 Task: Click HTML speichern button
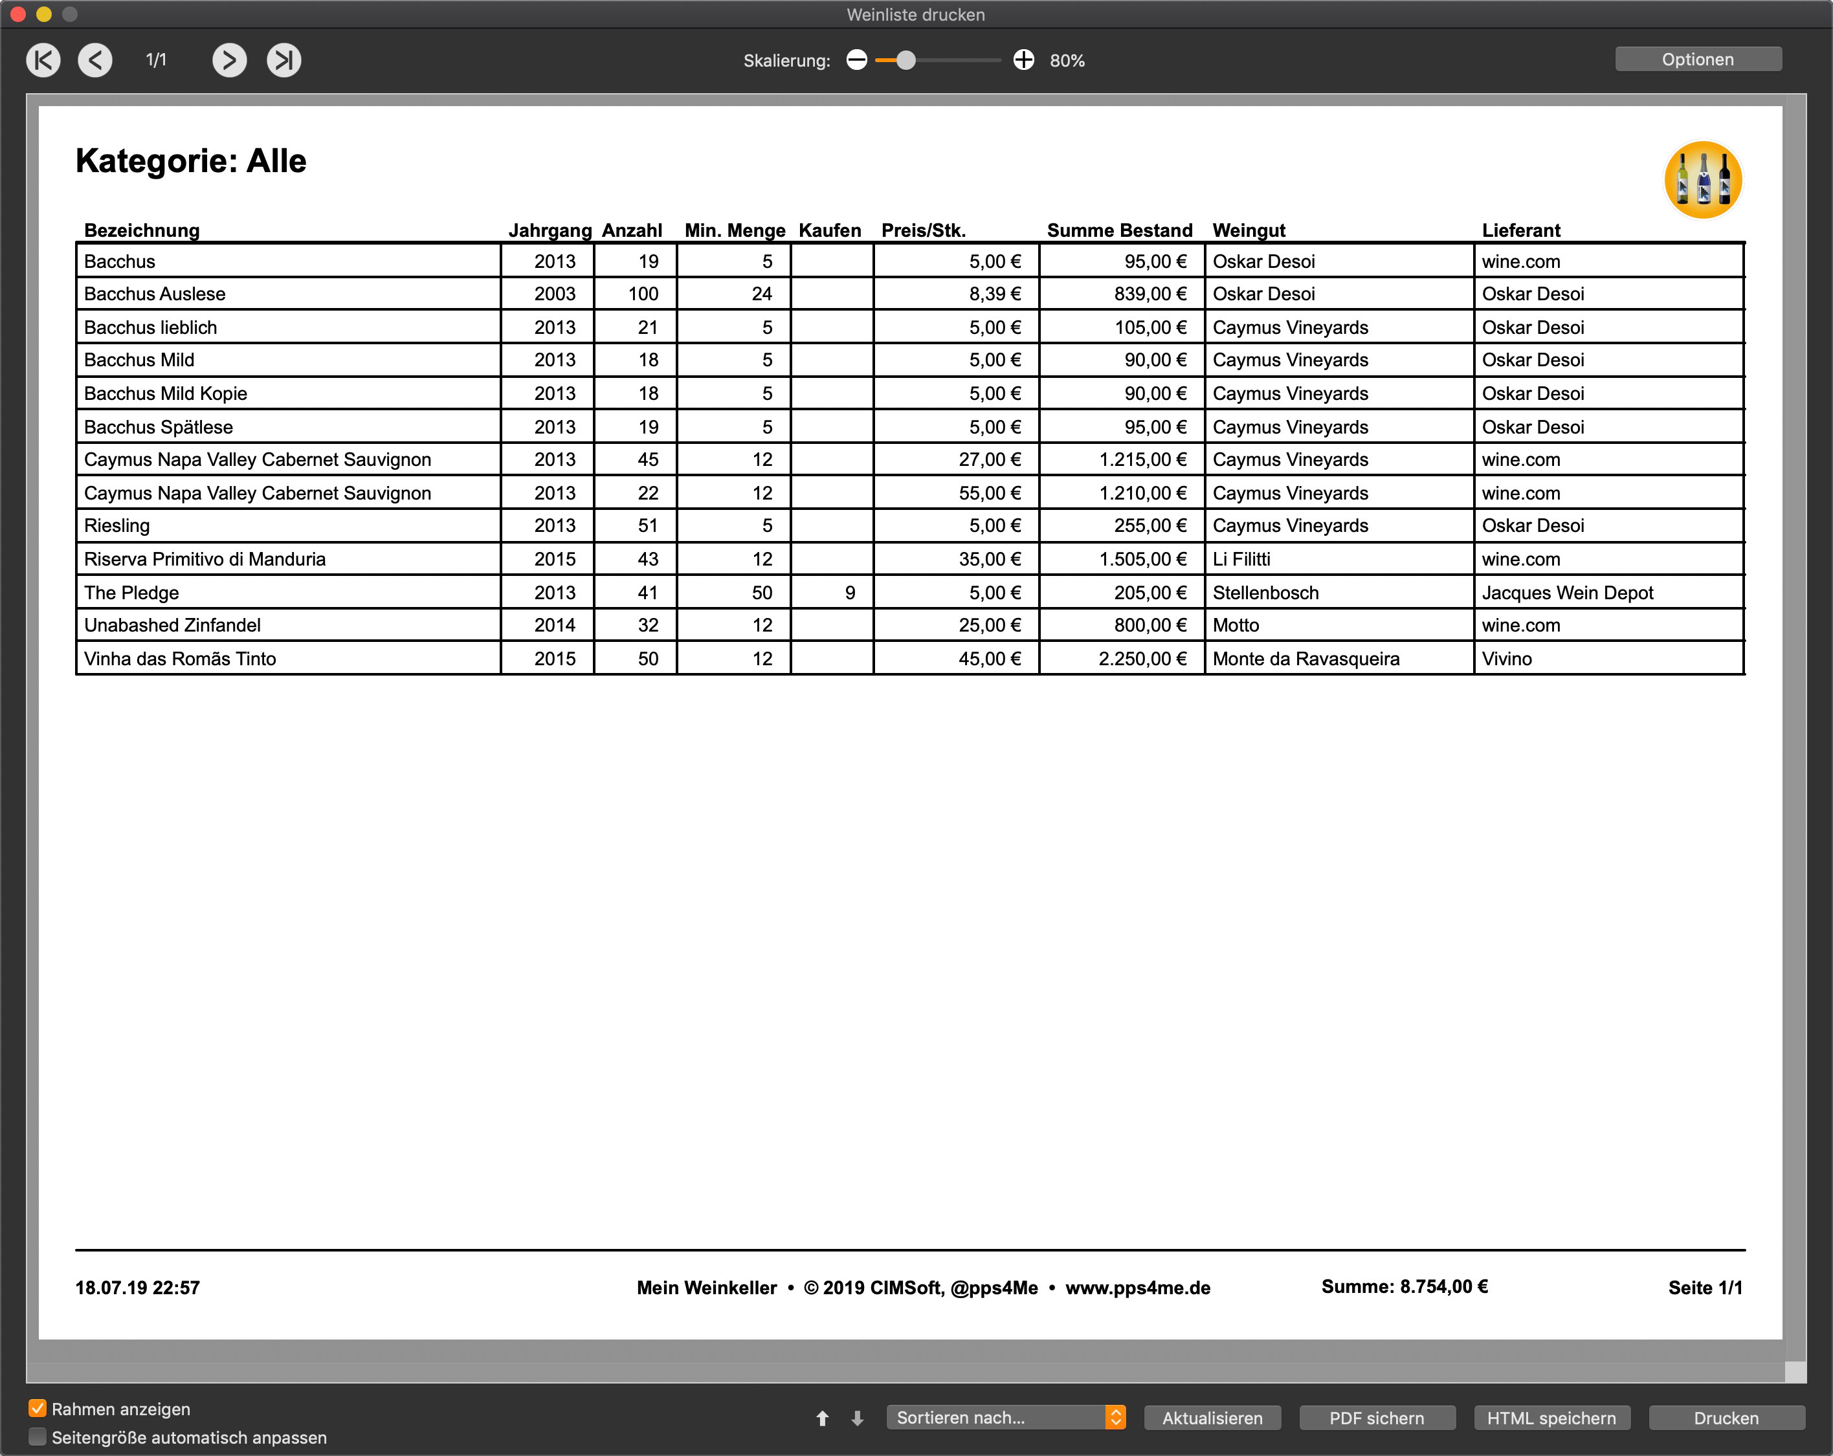pos(1551,1418)
